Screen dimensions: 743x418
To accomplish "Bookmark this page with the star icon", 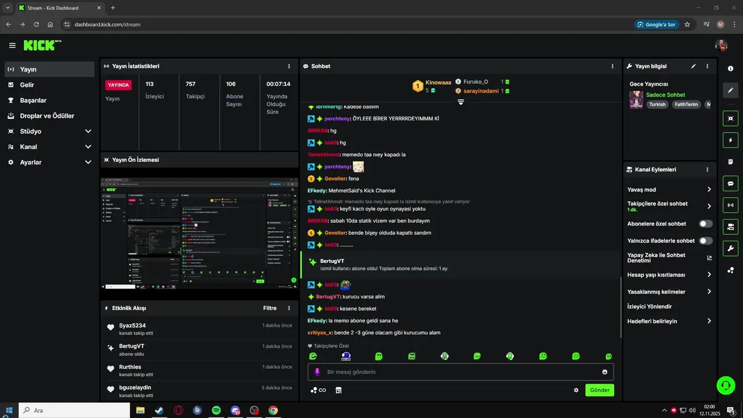I will [x=687, y=24].
